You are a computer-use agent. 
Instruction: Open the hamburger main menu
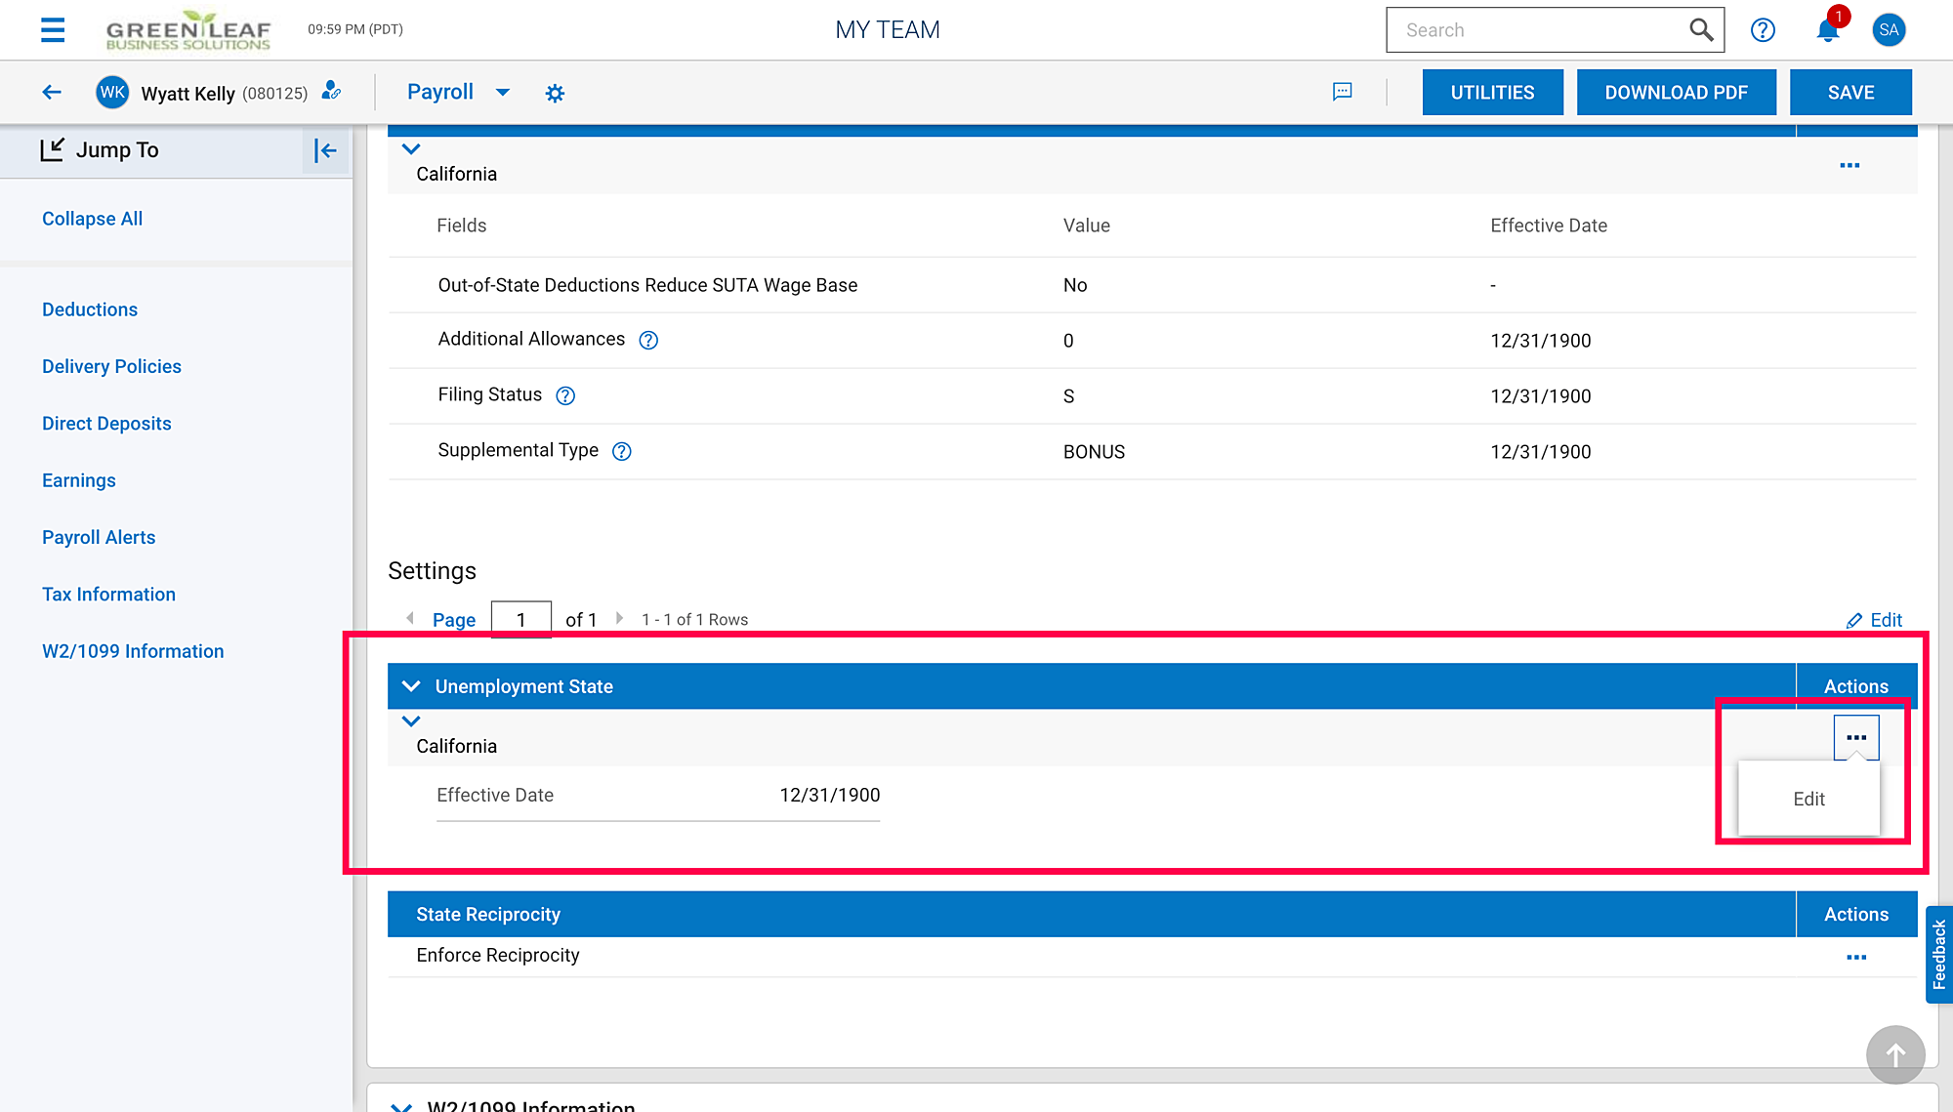click(x=53, y=30)
